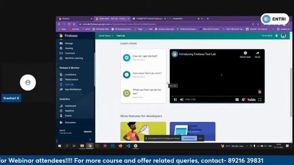Open the Reading list button
The image size is (294, 165).
click(x=283, y=29)
